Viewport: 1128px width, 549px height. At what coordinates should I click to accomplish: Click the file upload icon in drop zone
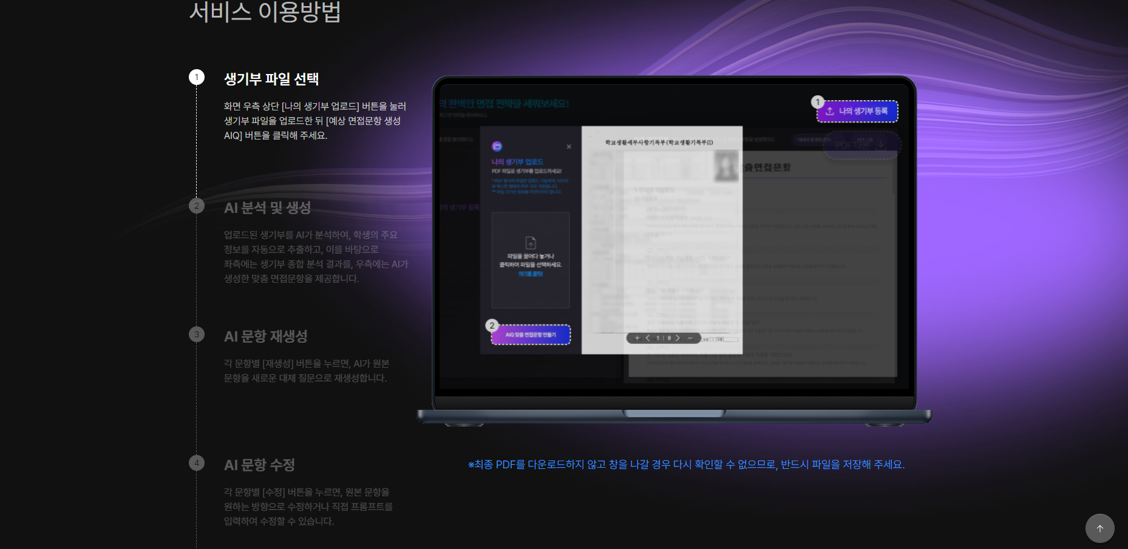(531, 243)
